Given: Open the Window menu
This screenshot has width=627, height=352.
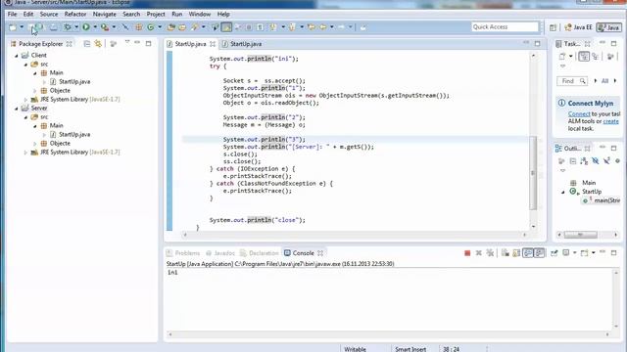Looking at the screenshot, I should (200, 14).
